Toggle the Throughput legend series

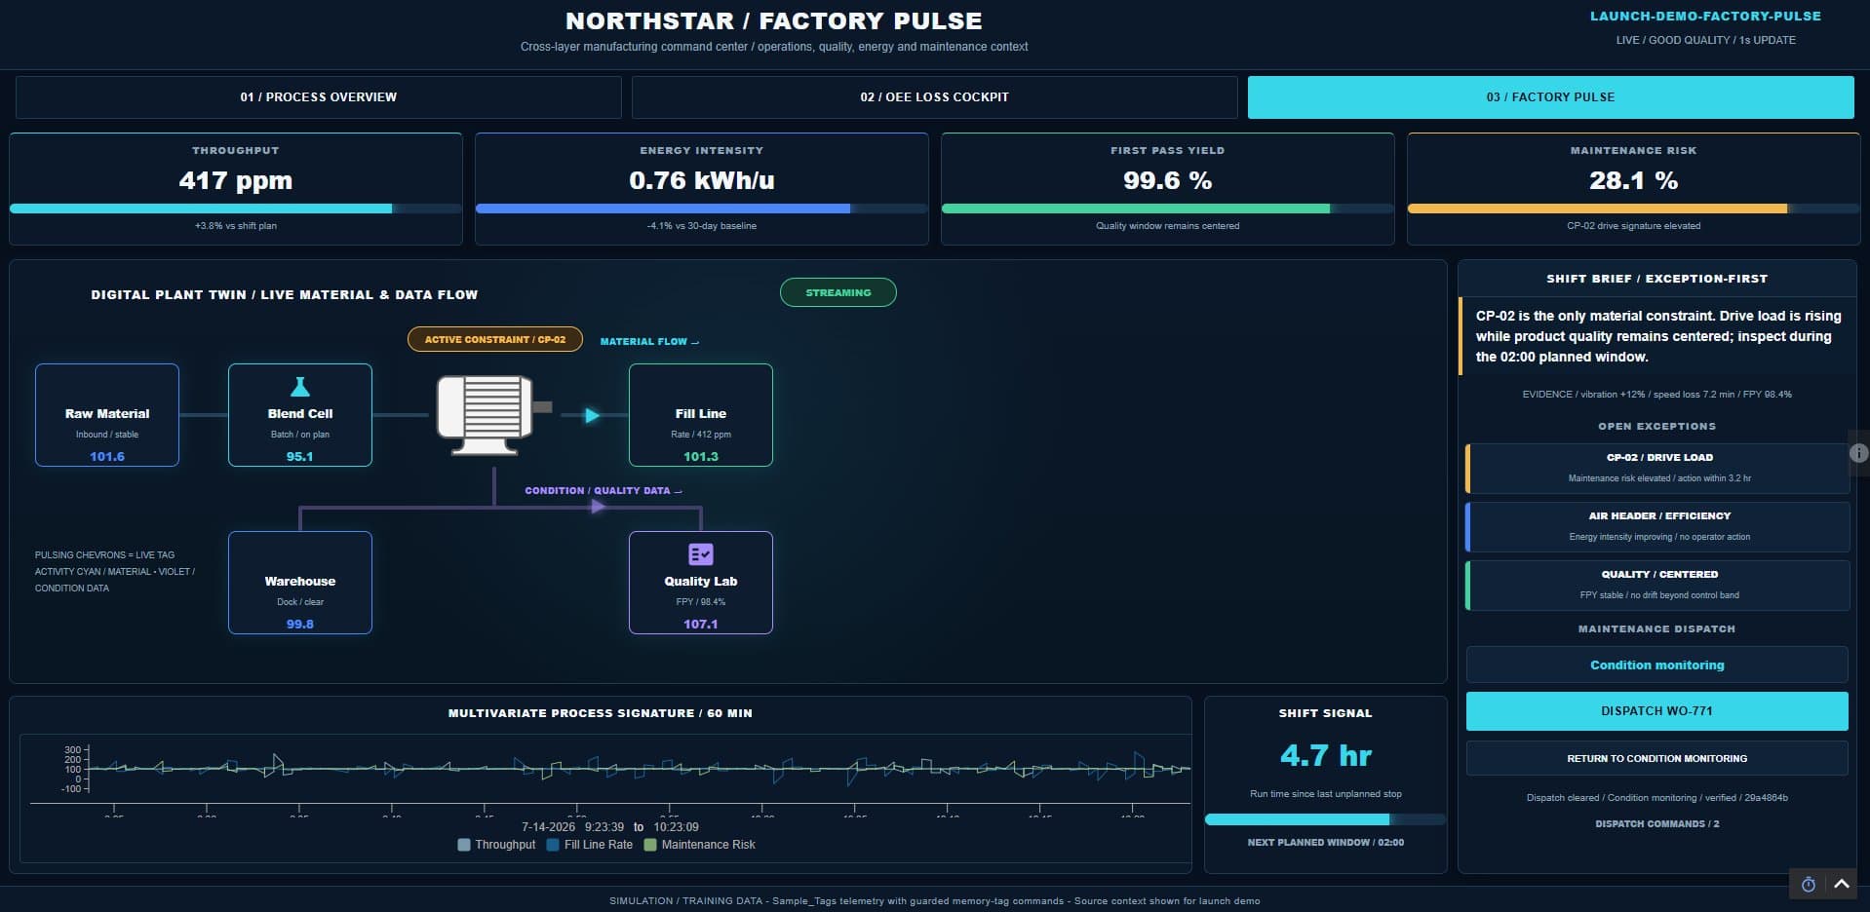tap(496, 845)
